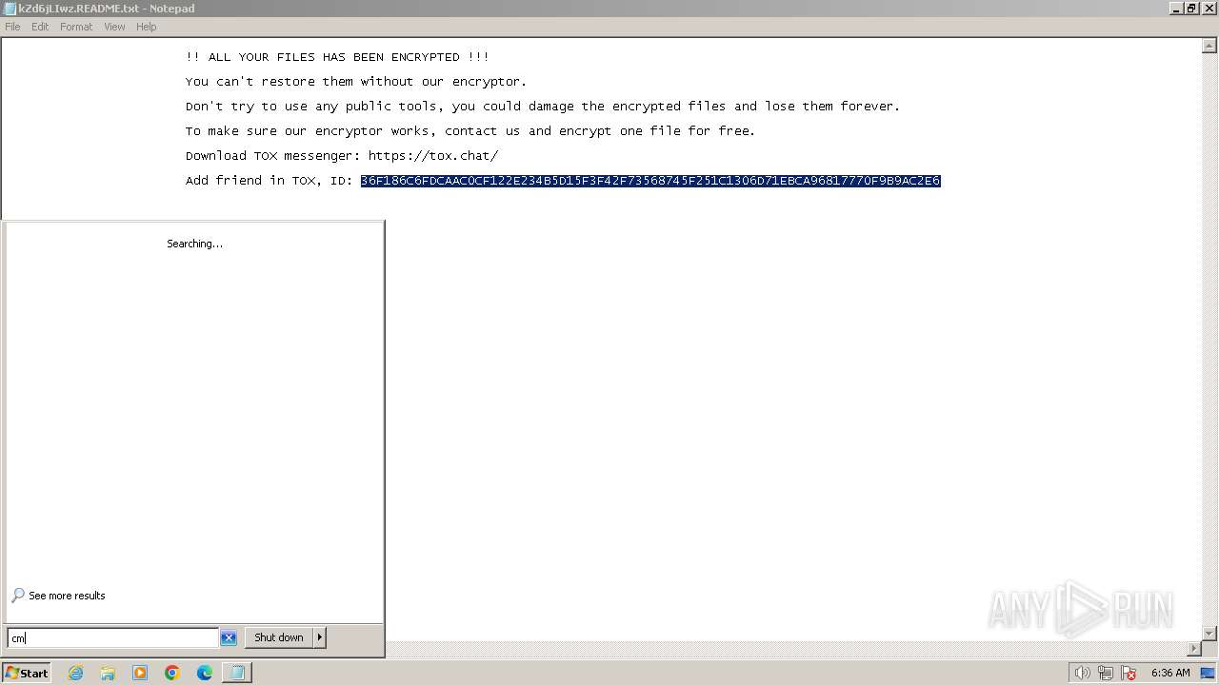
Task: Click the Notepad title bar icon
Action: [x=10, y=9]
